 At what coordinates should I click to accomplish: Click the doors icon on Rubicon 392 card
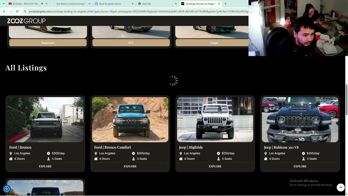266,159
